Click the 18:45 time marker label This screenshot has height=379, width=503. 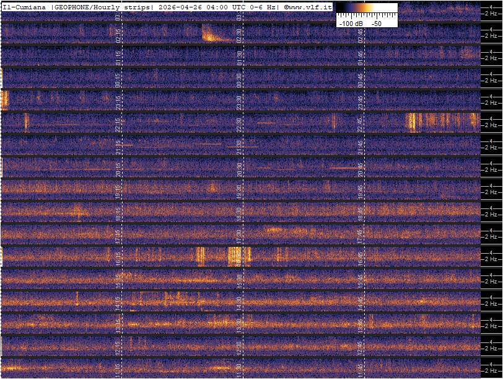pyautogui.click(x=361, y=213)
